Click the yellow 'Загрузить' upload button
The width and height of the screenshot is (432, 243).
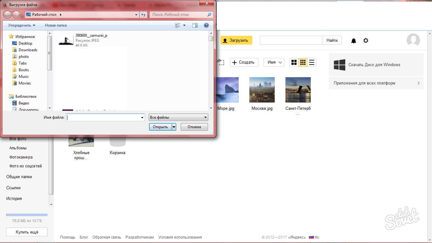pyautogui.click(x=236, y=40)
